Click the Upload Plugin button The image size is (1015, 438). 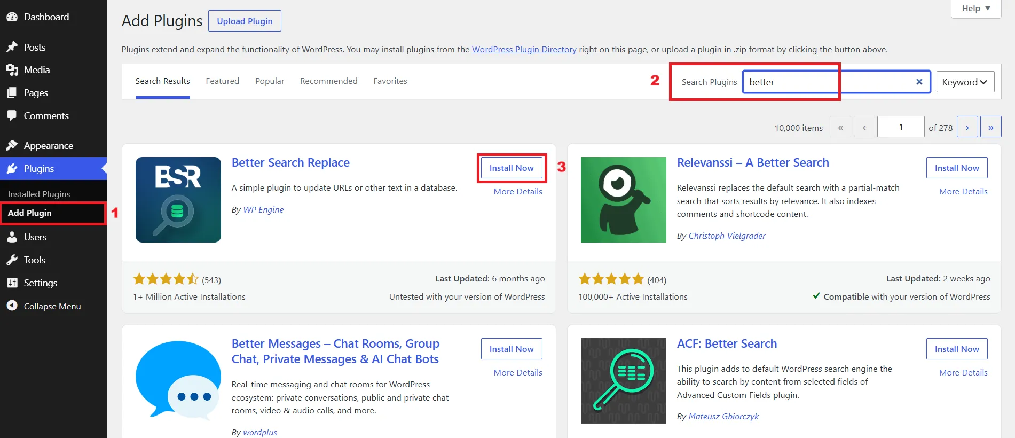245,21
